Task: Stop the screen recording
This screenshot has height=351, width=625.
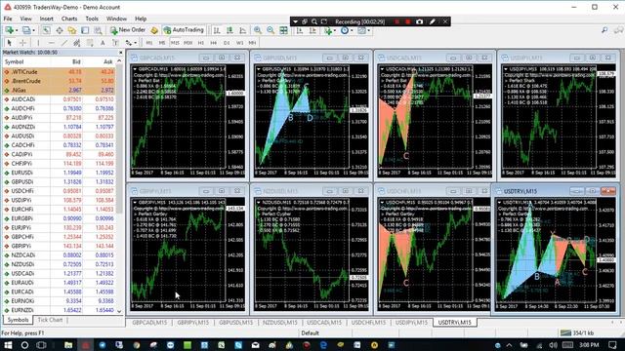Action: tap(408, 21)
